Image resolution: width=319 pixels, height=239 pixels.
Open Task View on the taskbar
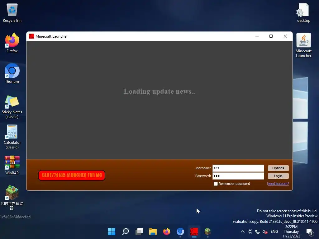139,232
